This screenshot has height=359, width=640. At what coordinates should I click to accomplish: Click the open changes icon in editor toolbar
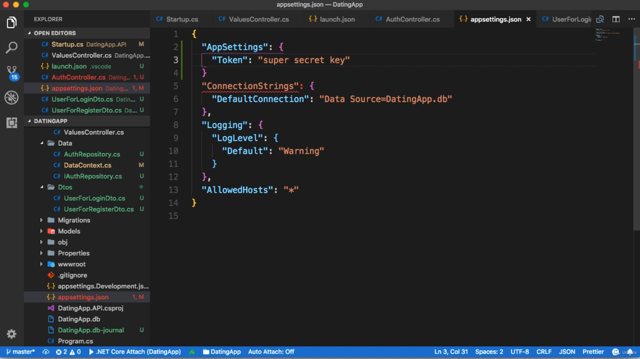[600, 19]
